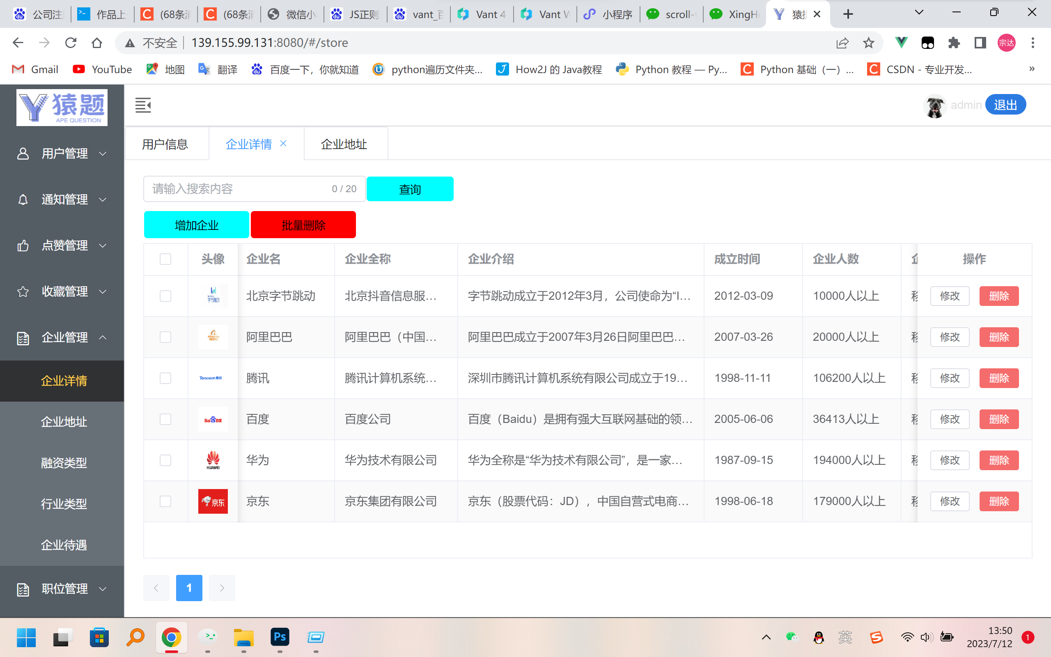1051x657 pixels.
Task: Open a new browser tab
Action: (848, 14)
